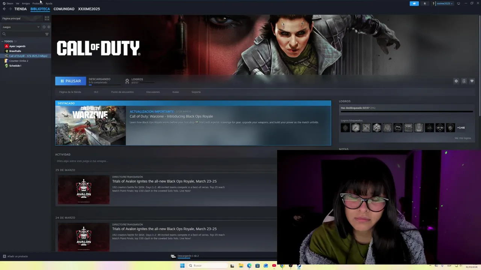The width and height of the screenshot is (481, 270).
Task: Open Punto de encuentro link
Action: click(x=122, y=92)
